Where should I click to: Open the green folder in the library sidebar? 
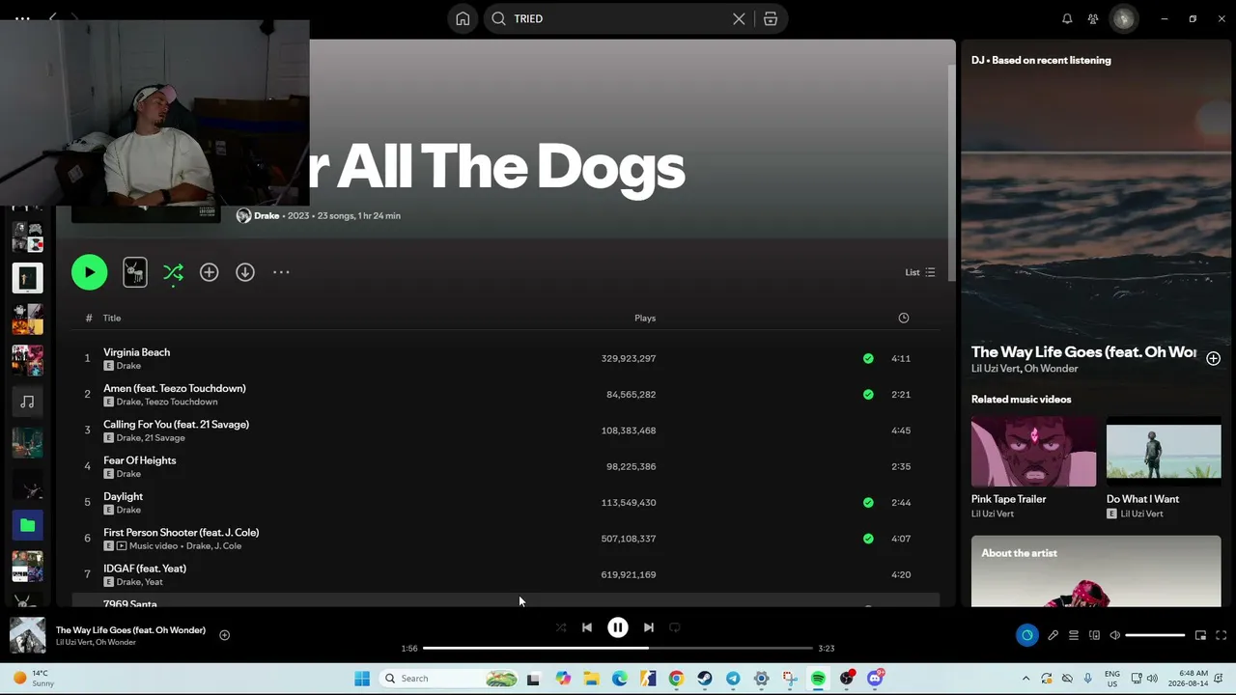click(27, 525)
